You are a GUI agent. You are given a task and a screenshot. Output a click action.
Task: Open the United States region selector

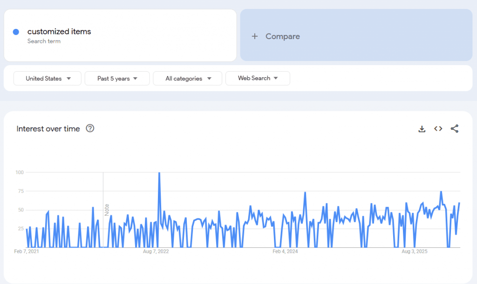[47, 78]
